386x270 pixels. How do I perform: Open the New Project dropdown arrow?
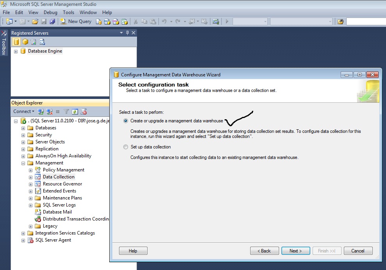[16, 21]
